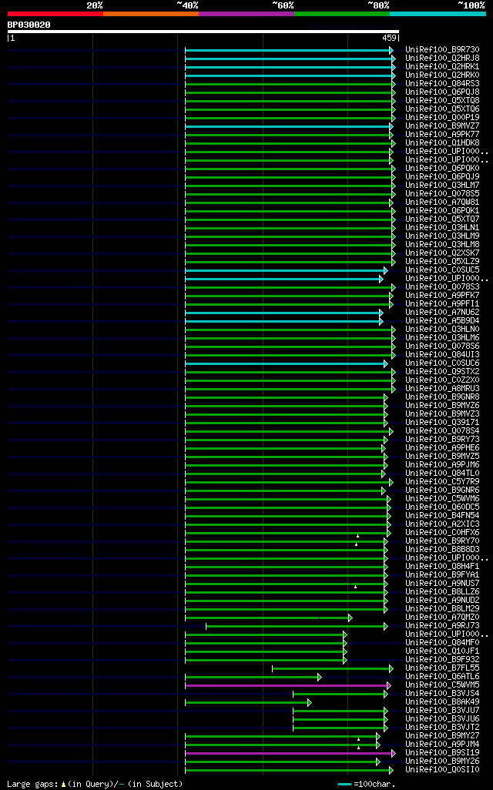Click the purple alignment bar for B9SI19
Viewport: 493px width, 790px height.
click(290, 753)
